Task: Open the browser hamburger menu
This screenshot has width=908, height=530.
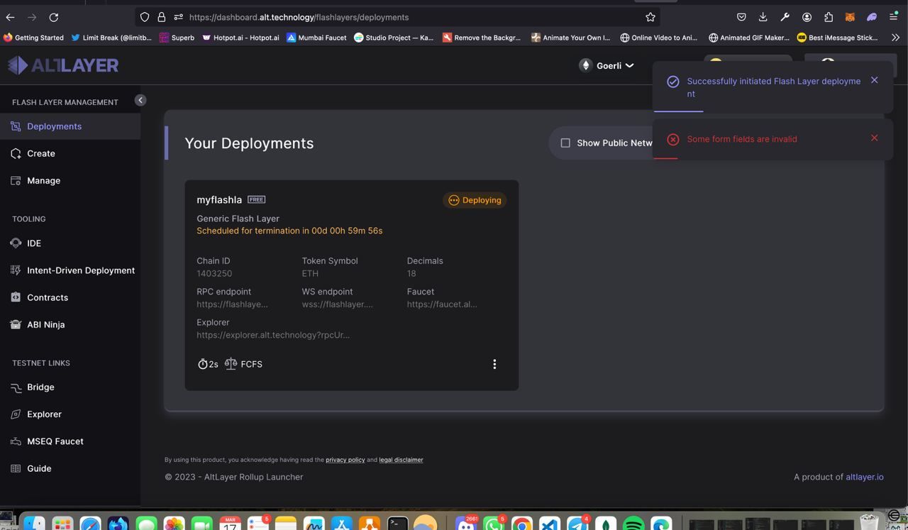Action: [894, 17]
